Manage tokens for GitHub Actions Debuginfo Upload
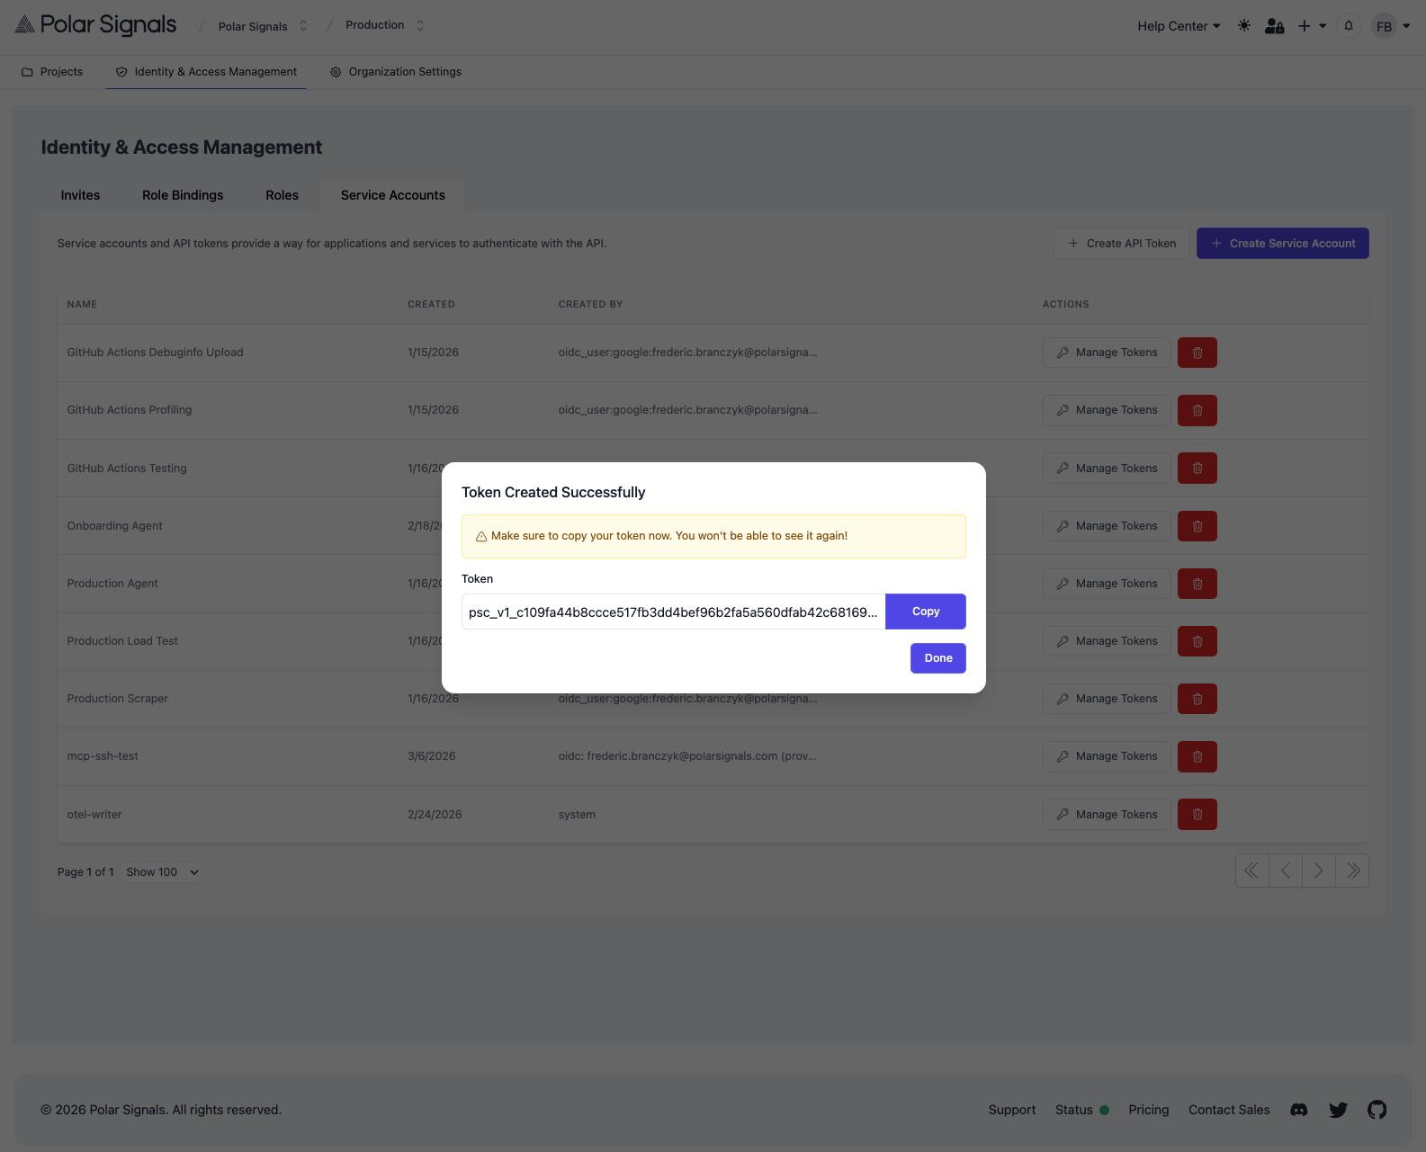 [1107, 353]
